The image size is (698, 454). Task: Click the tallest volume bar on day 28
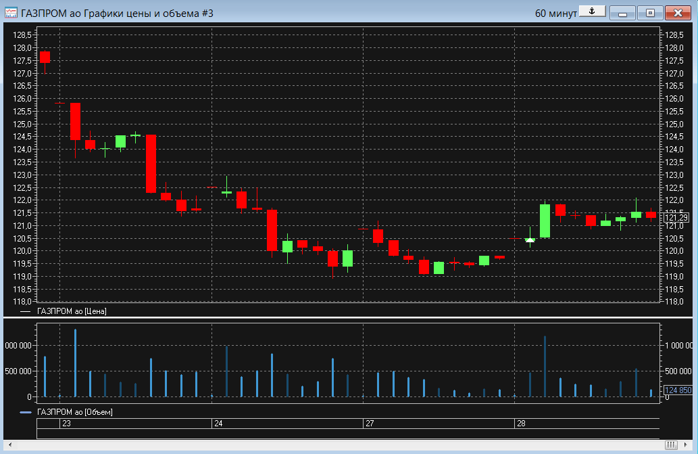pos(545,366)
